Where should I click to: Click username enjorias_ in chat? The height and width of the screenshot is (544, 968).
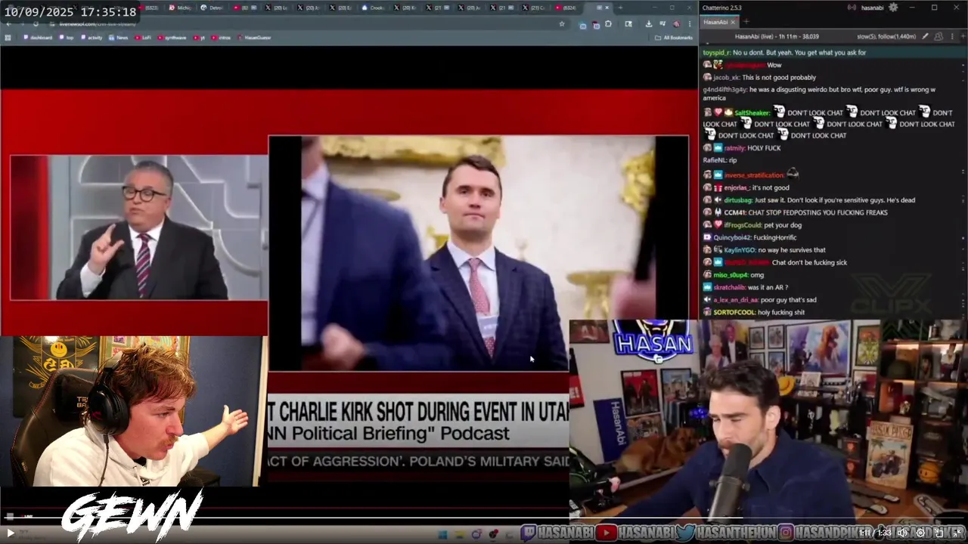coord(736,187)
